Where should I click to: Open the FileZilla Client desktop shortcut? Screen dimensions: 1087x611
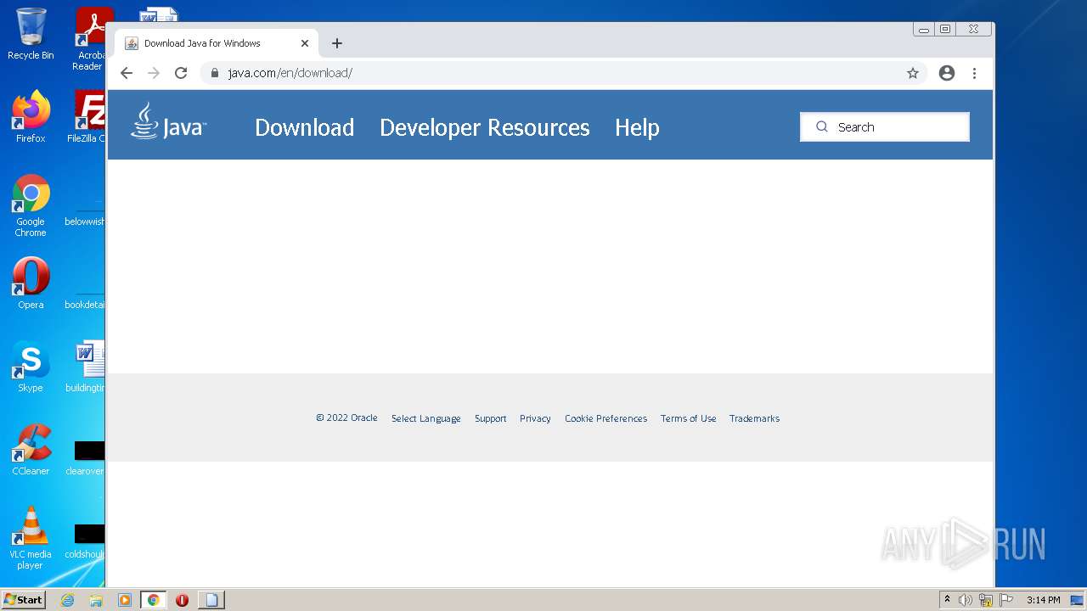coord(87,116)
